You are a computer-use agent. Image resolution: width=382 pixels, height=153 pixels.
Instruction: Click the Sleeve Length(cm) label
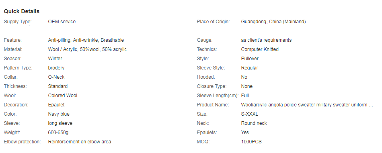pos(218,96)
